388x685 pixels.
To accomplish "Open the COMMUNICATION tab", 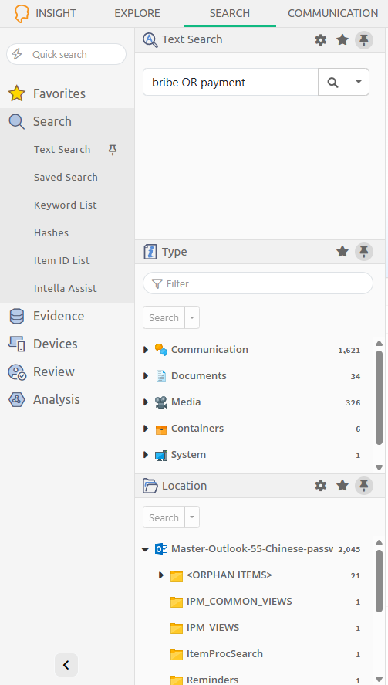I will click(x=333, y=13).
